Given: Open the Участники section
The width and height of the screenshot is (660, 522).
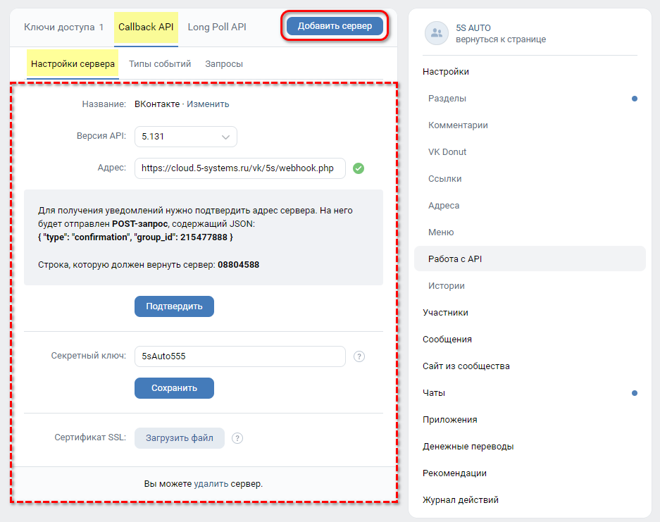Looking at the screenshot, I should click(x=445, y=313).
